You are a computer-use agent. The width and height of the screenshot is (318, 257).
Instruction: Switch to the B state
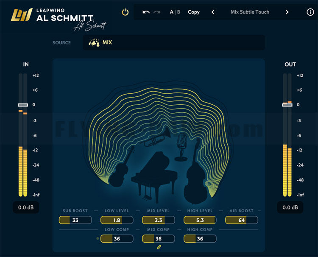tap(179, 12)
